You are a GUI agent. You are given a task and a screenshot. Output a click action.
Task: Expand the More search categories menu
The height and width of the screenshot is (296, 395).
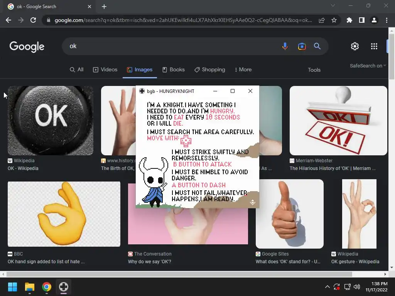pos(243,70)
